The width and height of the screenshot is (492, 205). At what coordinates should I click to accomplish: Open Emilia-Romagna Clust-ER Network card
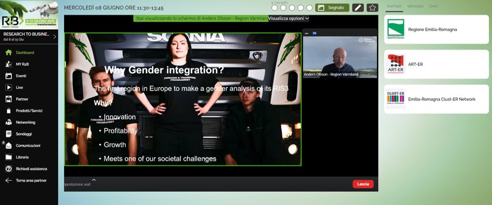click(x=437, y=99)
